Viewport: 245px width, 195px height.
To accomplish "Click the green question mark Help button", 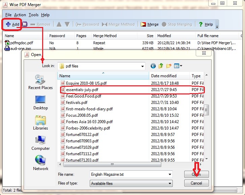I will 206,24.
